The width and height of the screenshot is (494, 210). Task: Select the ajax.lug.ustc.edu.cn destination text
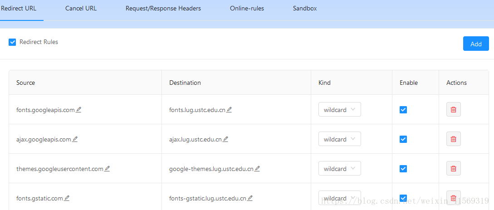pyautogui.click(x=196, y=140)
